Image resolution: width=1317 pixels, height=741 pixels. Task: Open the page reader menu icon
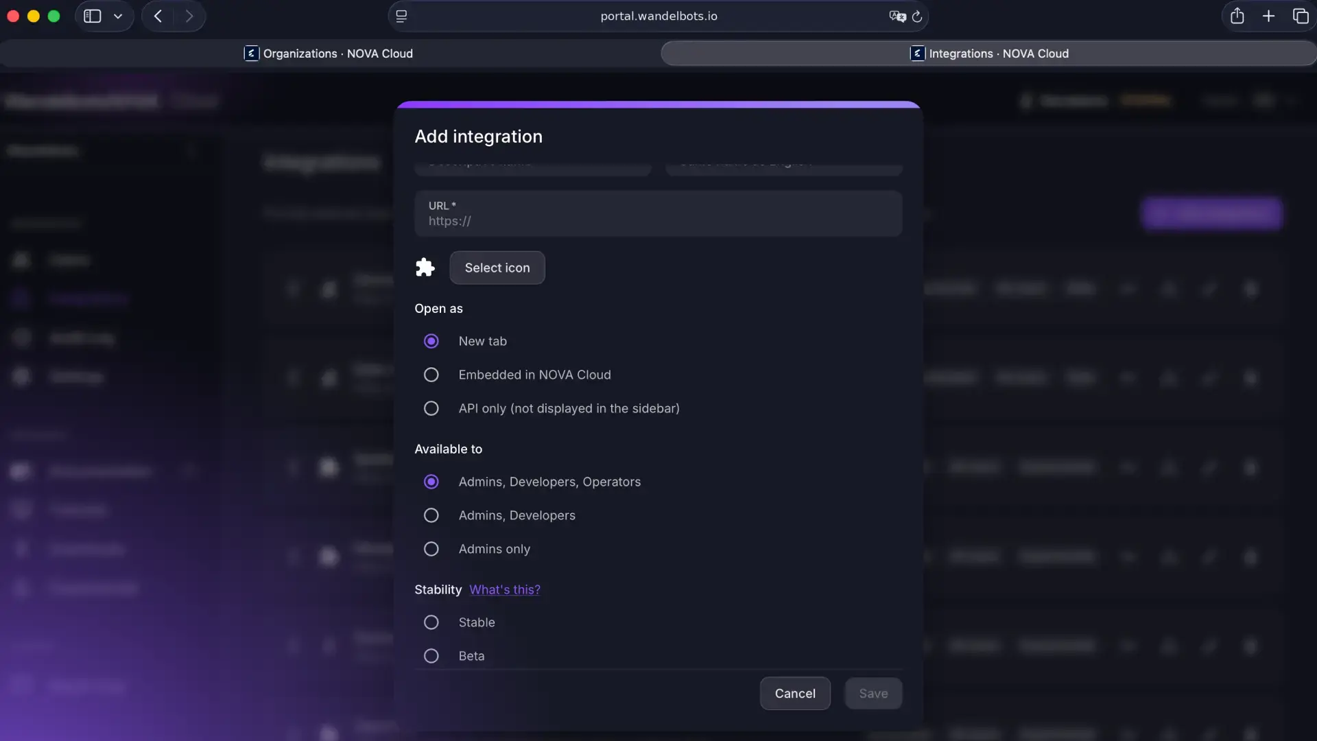(402, 16)
